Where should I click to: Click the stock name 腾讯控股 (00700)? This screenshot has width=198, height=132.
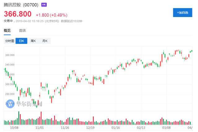(21, 5)
